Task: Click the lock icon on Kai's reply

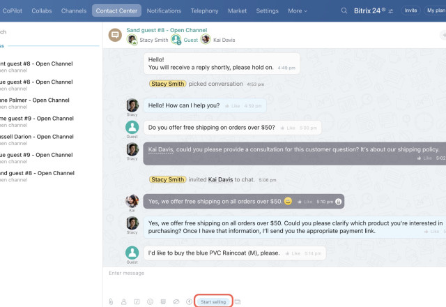Action: (338, 201)
